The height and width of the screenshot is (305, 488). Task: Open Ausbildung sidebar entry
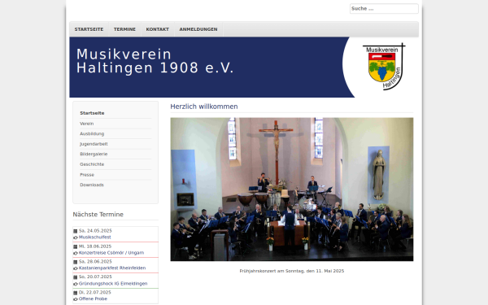(92, 134)
